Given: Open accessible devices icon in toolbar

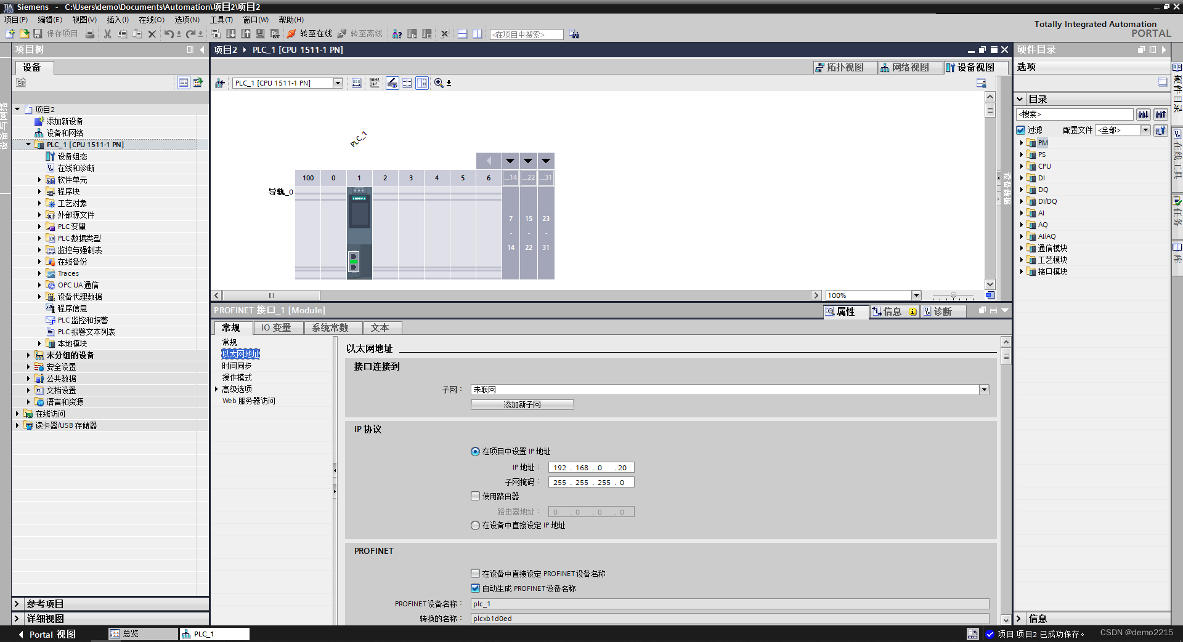Looking at the screenshot, I should click(397, 34).
